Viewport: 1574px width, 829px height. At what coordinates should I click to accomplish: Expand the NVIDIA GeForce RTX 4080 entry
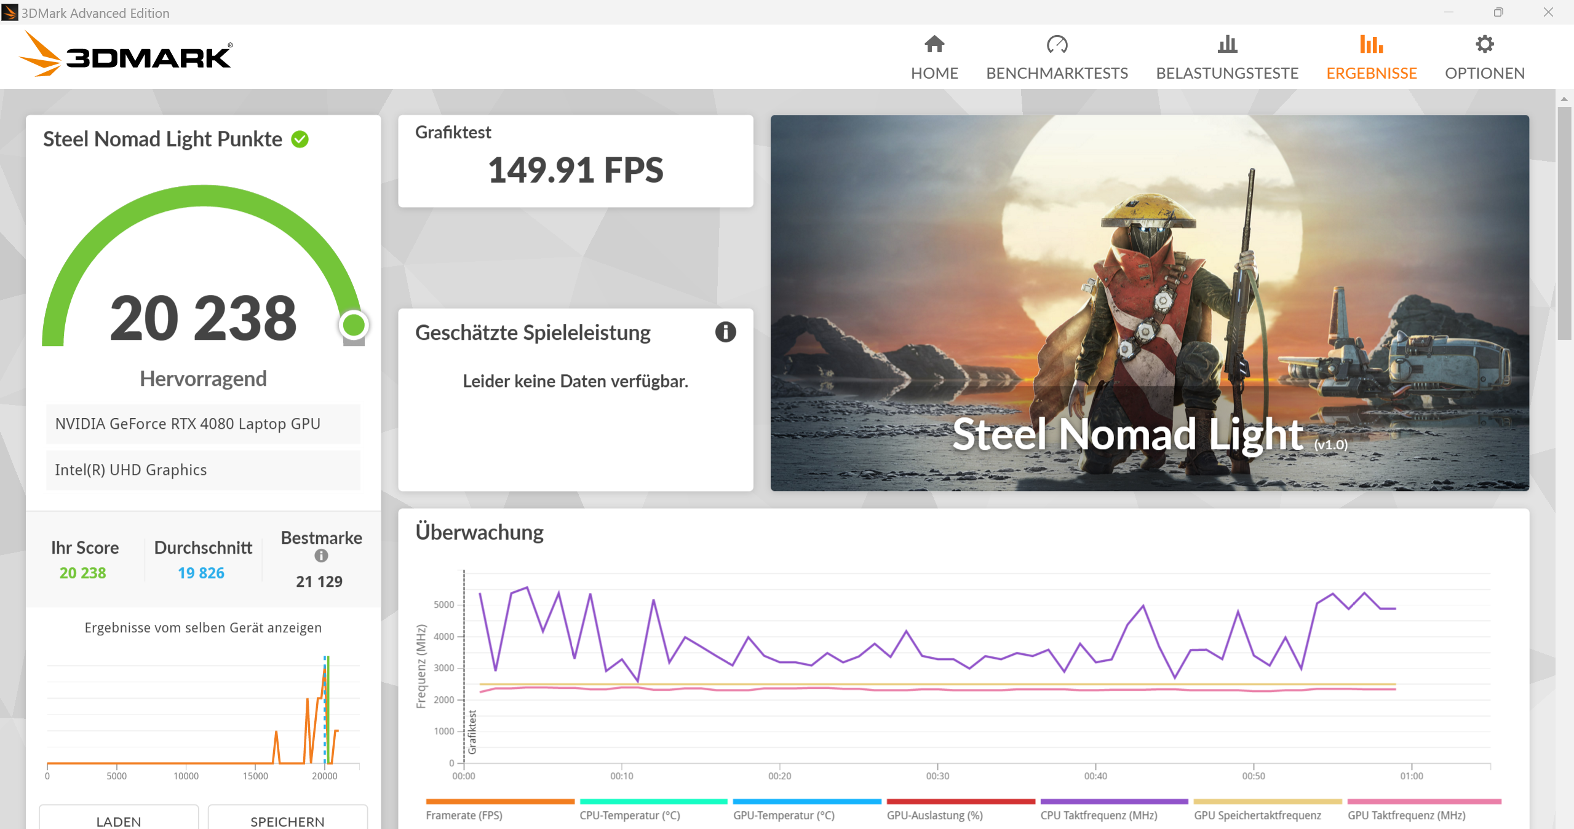pyautogui.click(x=203, y=423)
